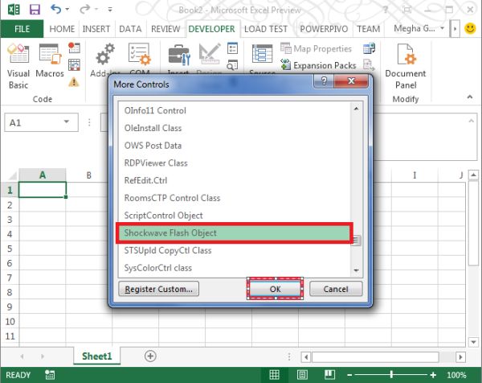Switch to the DATA tab
This screenshot has height=383, width=482.
(130, 29)
